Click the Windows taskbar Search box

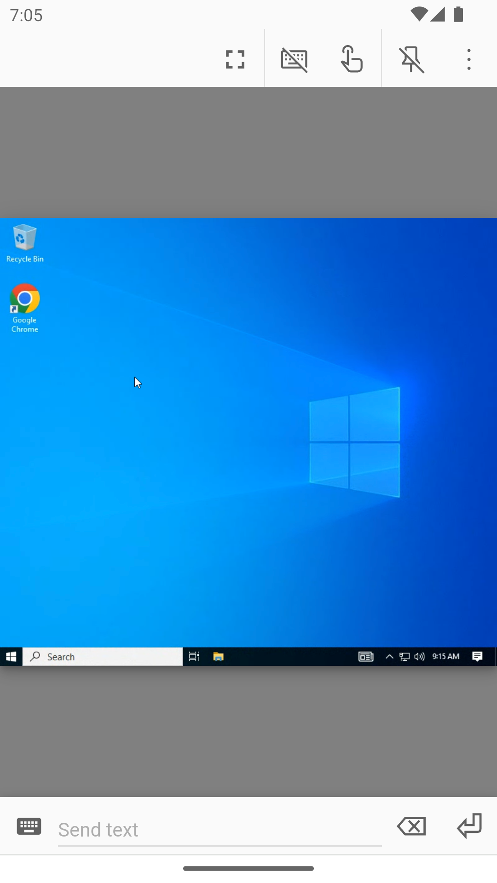(103, 657)
